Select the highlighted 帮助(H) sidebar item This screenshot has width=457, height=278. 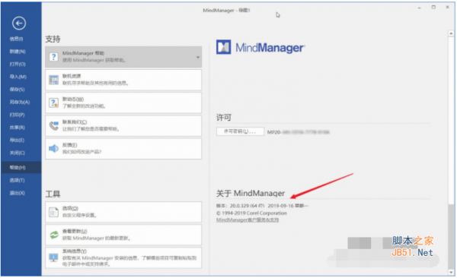[21, 168]
